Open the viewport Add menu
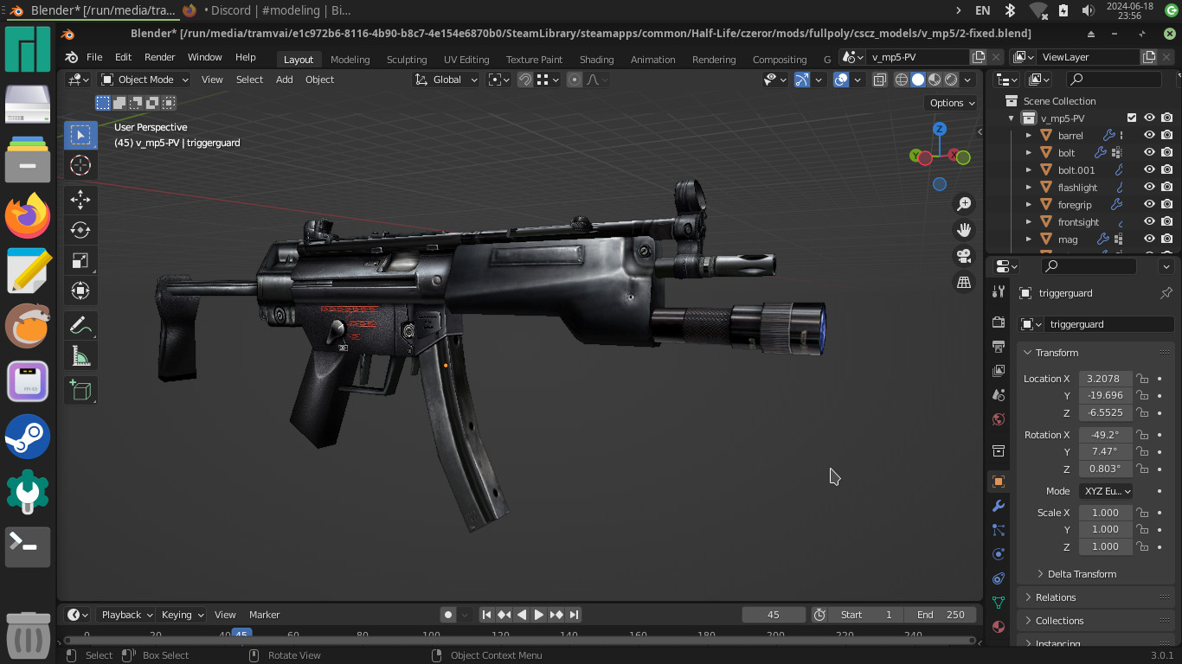Screen dimensions: 1182x664 [284, 80]
